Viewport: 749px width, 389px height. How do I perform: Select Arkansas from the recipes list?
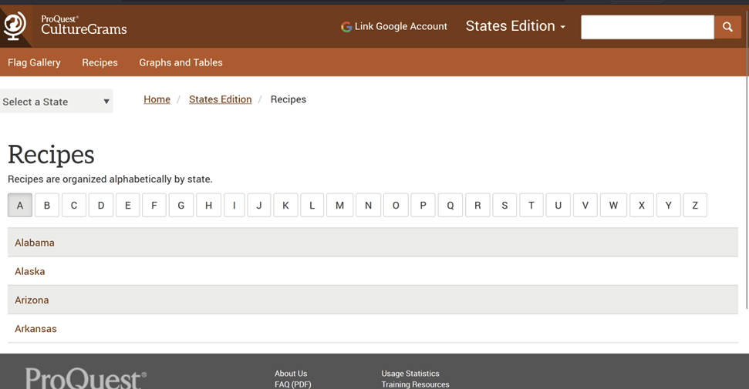(35, 329)
